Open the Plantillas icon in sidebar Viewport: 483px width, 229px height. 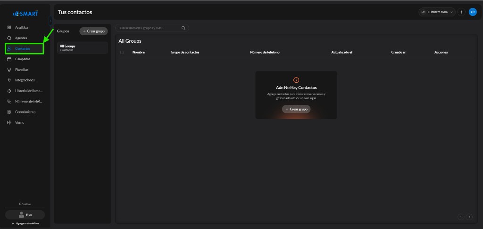(x=9, y=70)
